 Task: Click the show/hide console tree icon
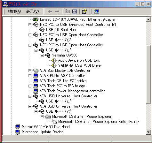[75, 11]
